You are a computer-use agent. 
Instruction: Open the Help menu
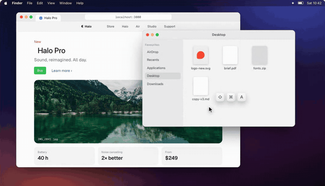[x=80, y=3]
